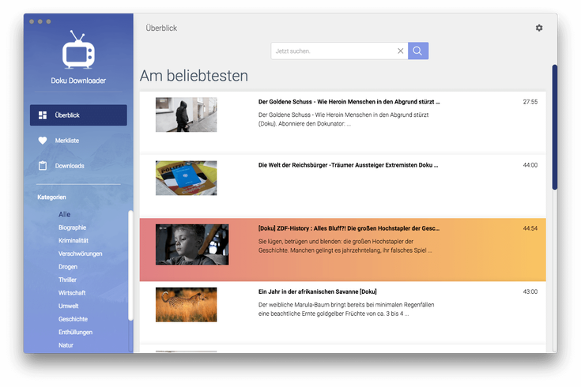Click the Überblick grid icon

coord(43,115)
